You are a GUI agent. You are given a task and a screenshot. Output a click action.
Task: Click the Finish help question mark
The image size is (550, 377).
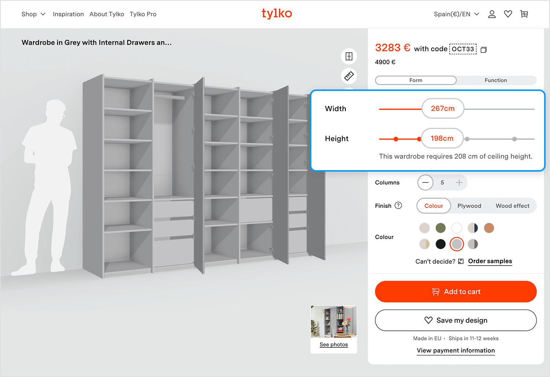coord(399,205)
